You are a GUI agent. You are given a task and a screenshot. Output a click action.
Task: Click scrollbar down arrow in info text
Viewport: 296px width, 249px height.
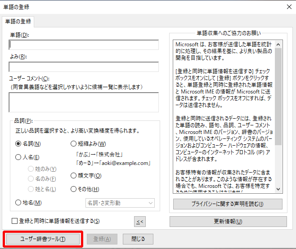coord(278,189)
